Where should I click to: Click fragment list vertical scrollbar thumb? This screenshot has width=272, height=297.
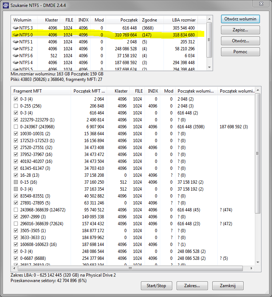click(x=257, y=153)
